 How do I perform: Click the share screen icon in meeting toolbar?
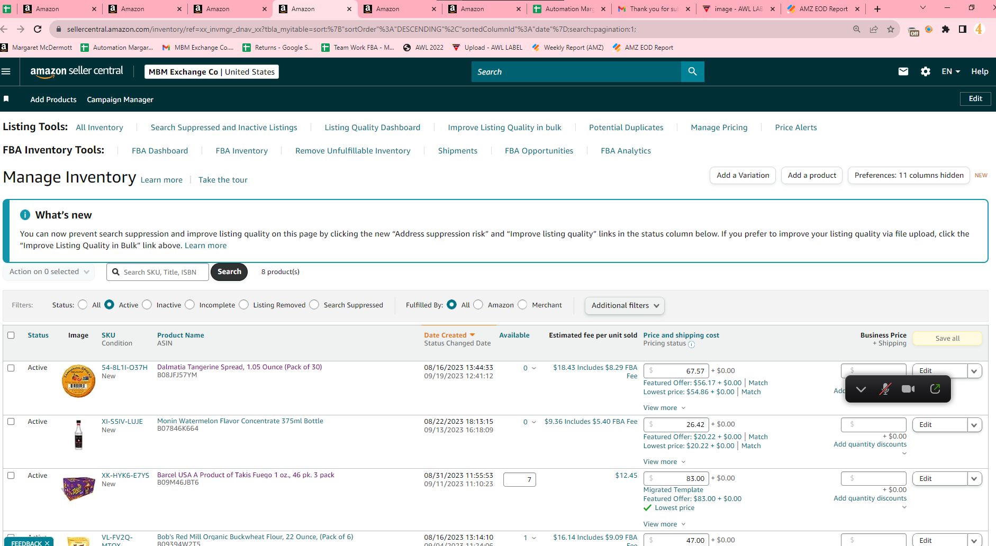[x=935, y=389]
